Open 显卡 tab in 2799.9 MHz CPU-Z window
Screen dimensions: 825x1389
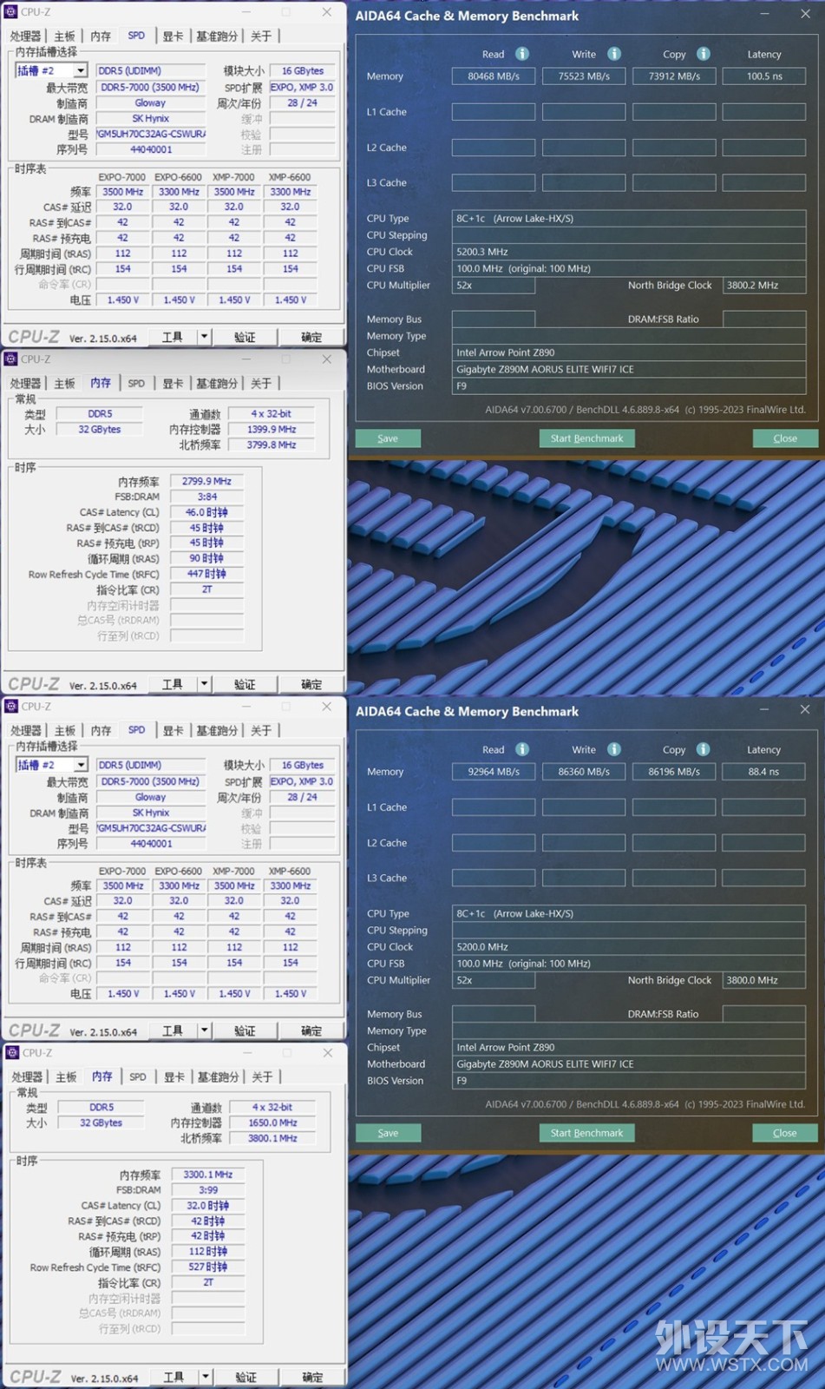click(x=173, y=383)
